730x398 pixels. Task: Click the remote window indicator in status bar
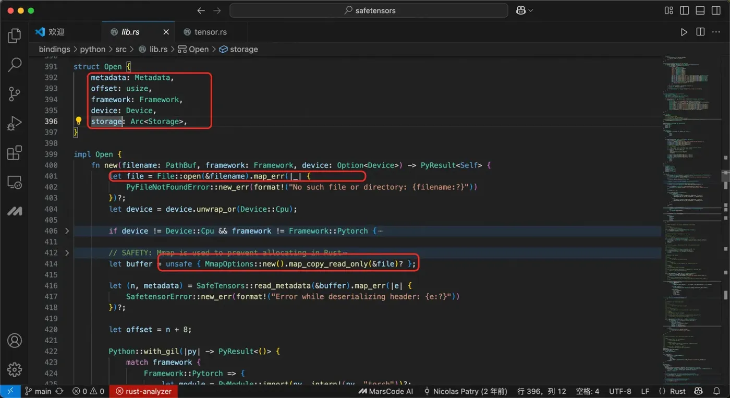tap(10, 391)
